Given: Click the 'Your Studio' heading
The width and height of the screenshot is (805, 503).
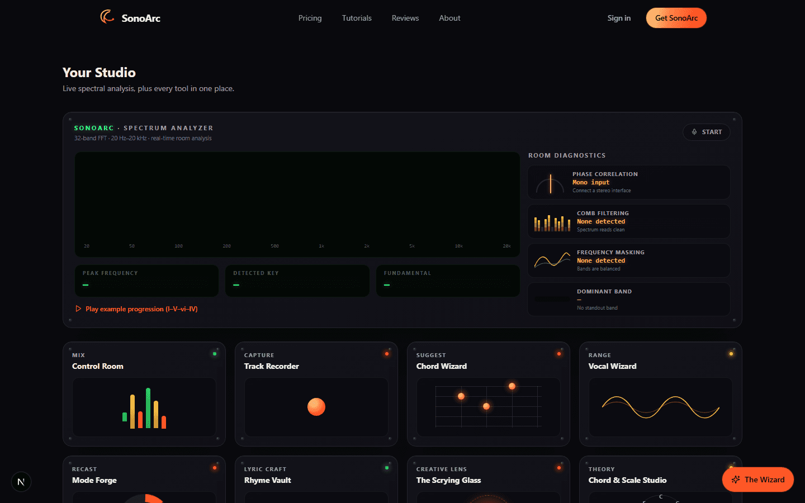Looking at the screenshot, I should click(99, 73).
